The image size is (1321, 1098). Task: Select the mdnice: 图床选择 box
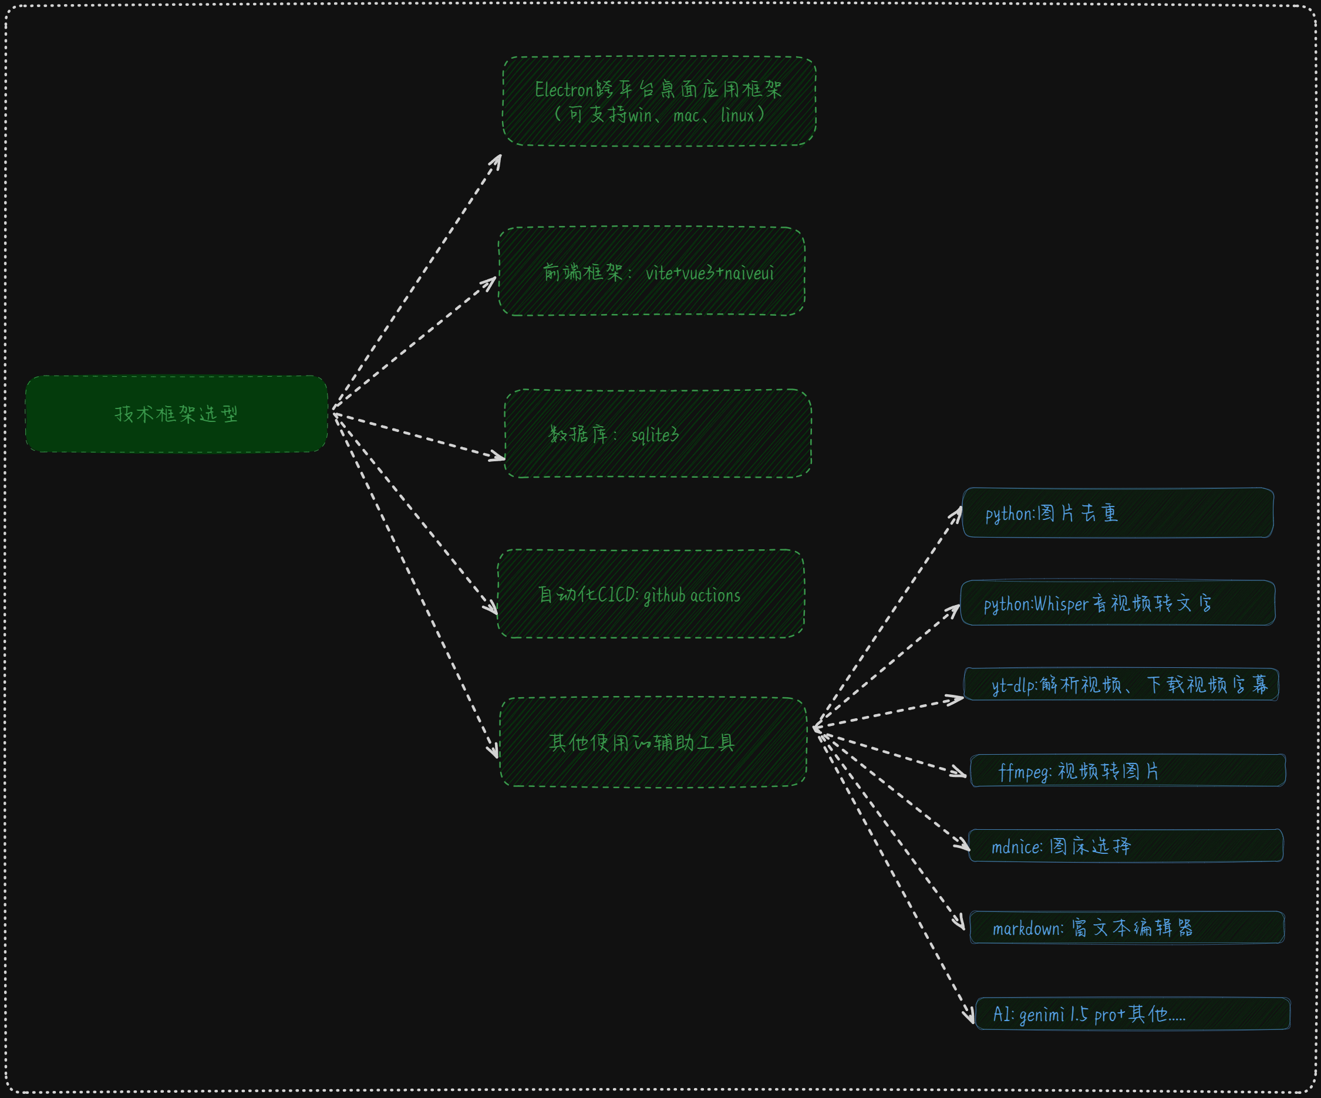click(1126, 846)
